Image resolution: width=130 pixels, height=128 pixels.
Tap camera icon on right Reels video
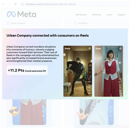tap(120, 48)
